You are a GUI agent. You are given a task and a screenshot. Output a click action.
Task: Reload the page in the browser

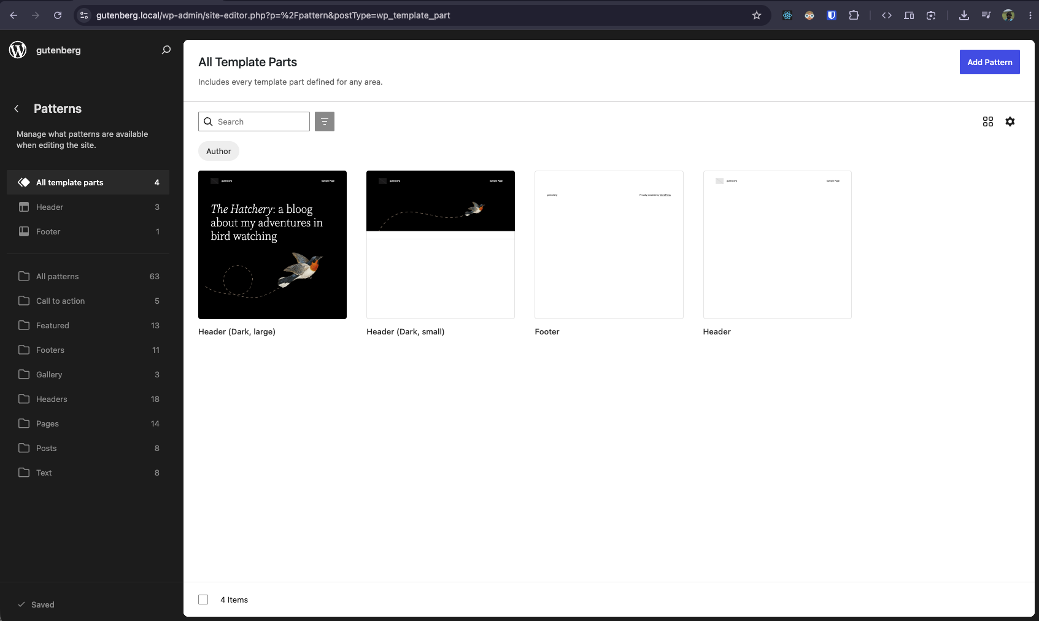point(58,15)
